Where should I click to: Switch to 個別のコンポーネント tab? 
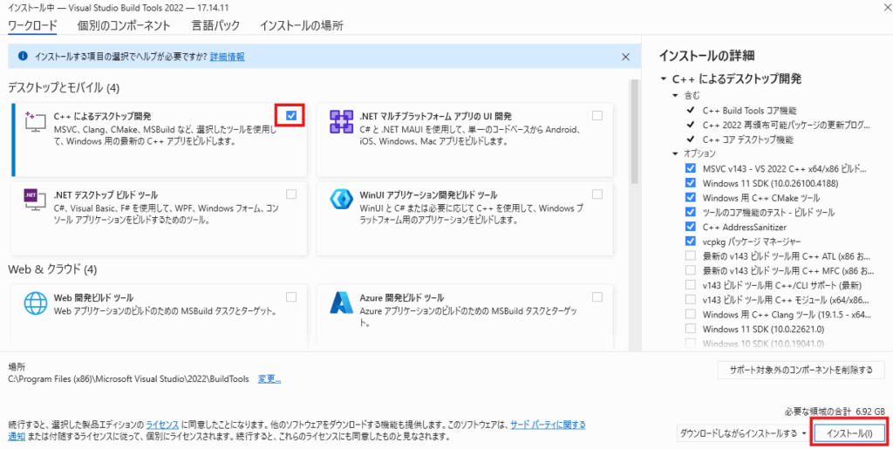tap(124, 25)
